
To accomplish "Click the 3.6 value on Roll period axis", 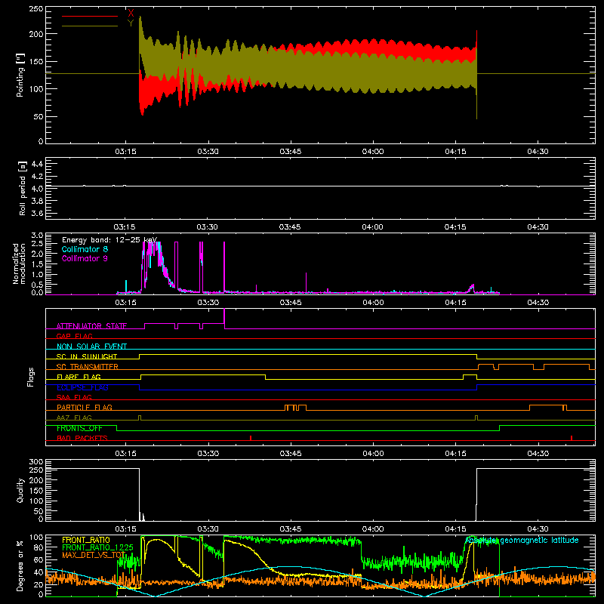I will pyautogui.click(x=37, y=213).
